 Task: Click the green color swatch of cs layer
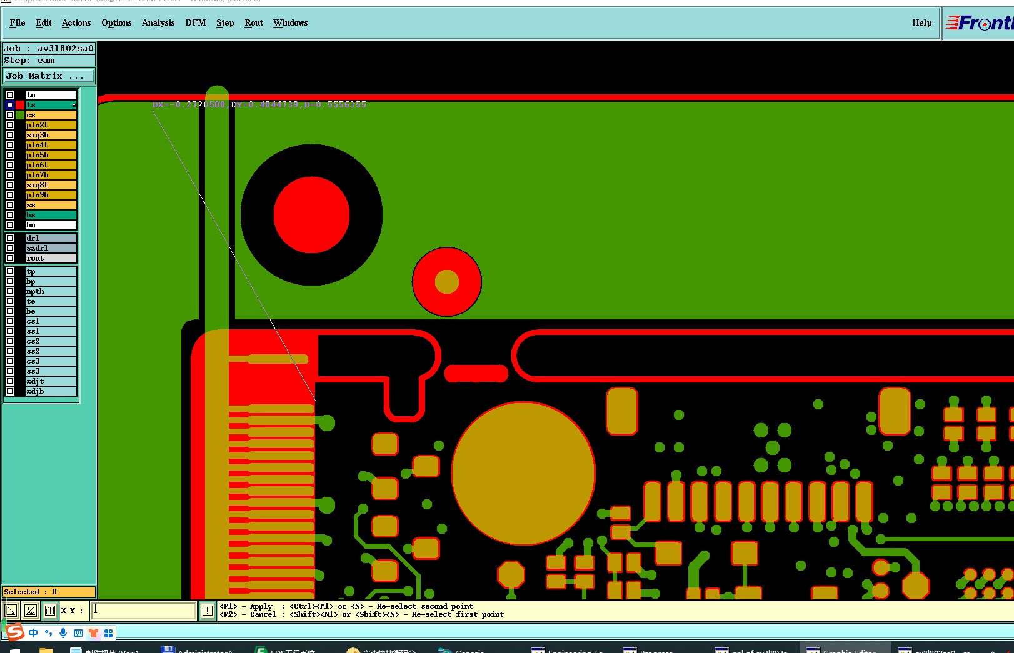[20, 115]
